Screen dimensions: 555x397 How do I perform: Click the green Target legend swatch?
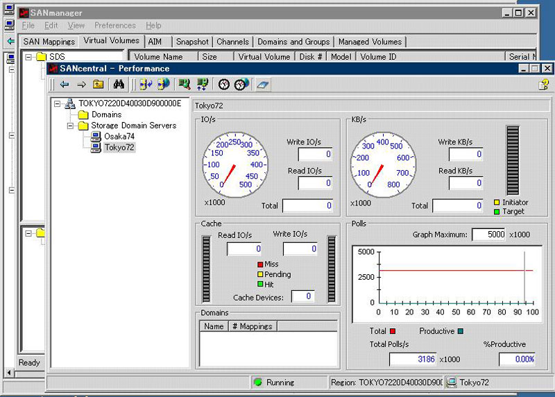[x=497, y=212]
